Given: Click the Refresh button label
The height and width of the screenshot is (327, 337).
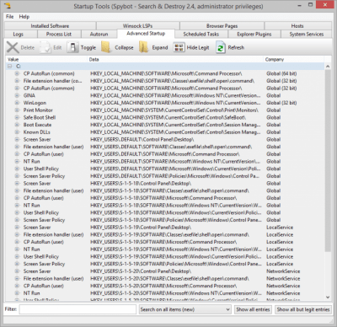Looking at the screenshot, I should (236, 47).
